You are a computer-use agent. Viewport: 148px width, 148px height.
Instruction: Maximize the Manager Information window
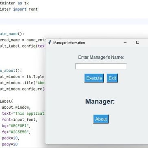pos(137,43)
